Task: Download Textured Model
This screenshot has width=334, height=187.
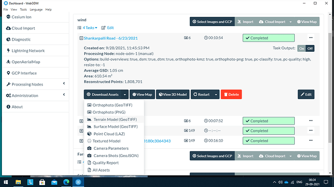Action: [x=114, y=141]
